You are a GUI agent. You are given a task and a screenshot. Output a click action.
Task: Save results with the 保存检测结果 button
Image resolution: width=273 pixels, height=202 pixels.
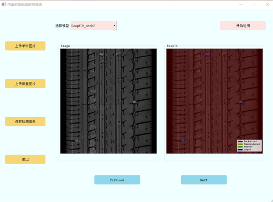25,122
